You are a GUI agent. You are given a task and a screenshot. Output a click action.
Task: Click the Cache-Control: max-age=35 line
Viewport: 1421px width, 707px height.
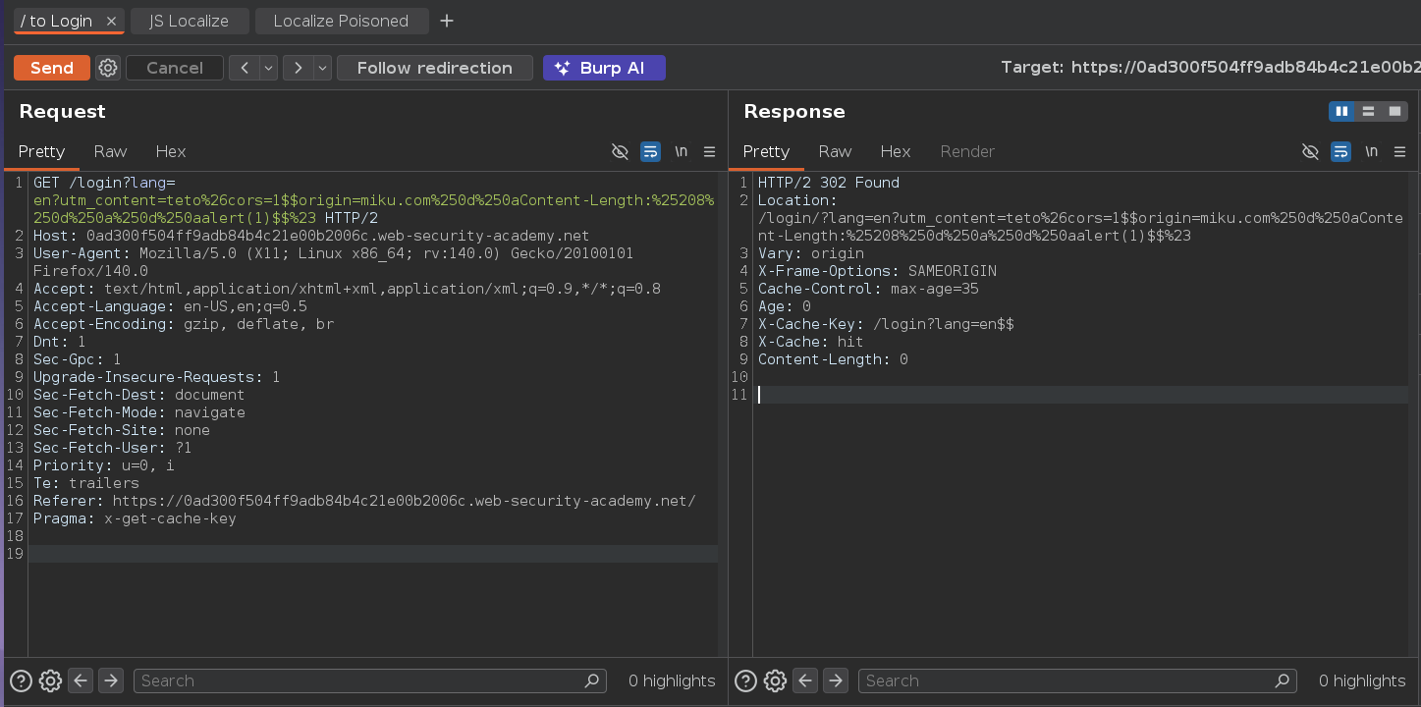868,289
